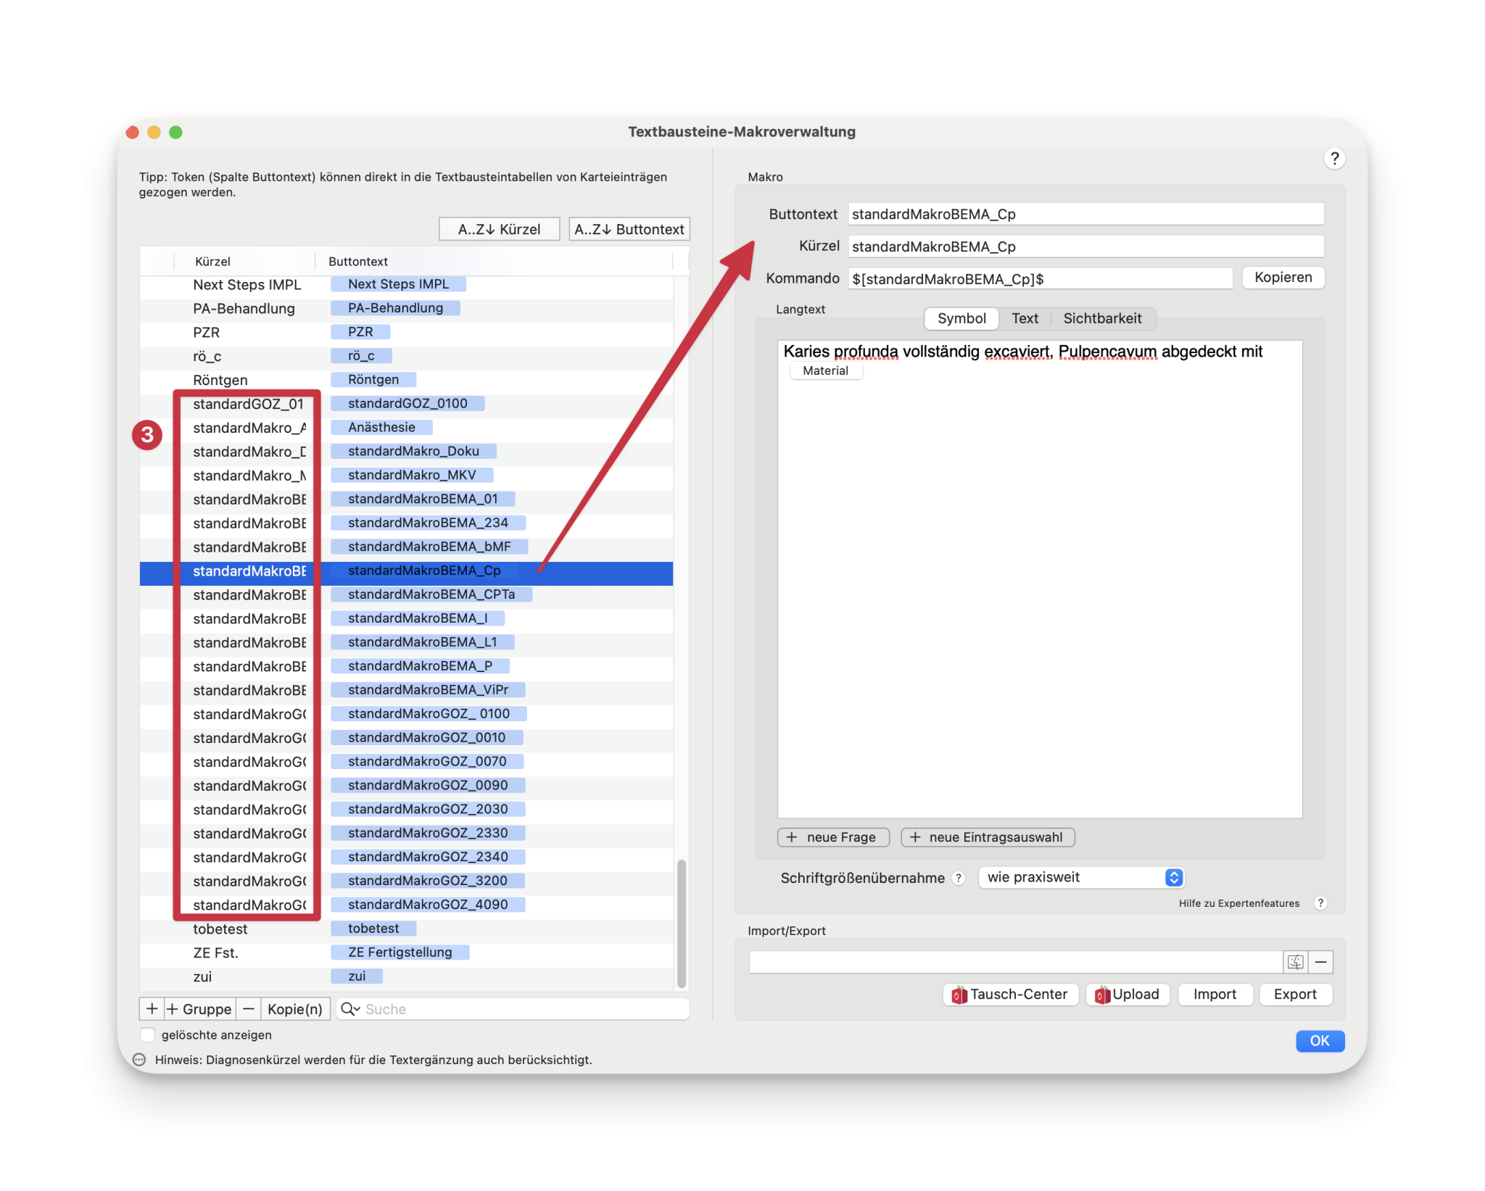
Task: Click the Export button
Action: tap(1295, 995)
